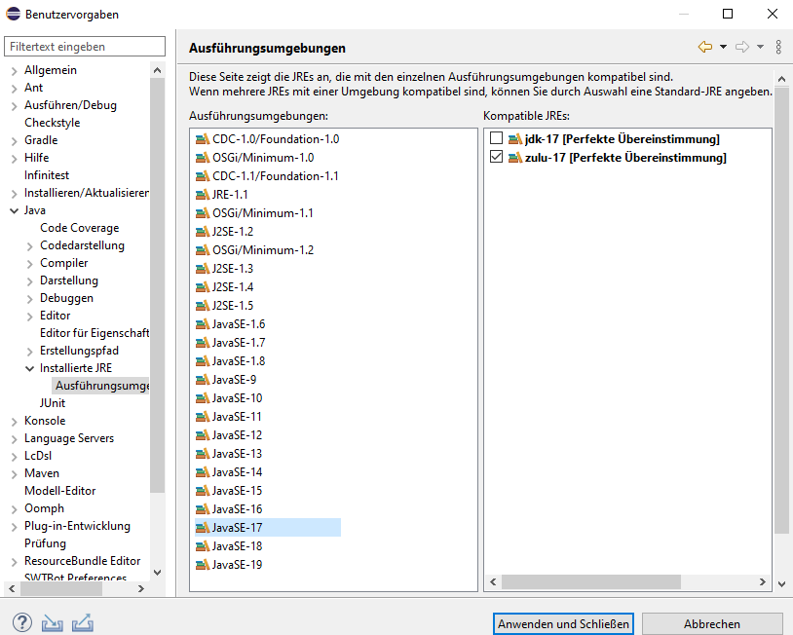This screenshot has height=635, width=793.
Task: Uncheck the zulu-17 checkbox
Action: (496, 156)
